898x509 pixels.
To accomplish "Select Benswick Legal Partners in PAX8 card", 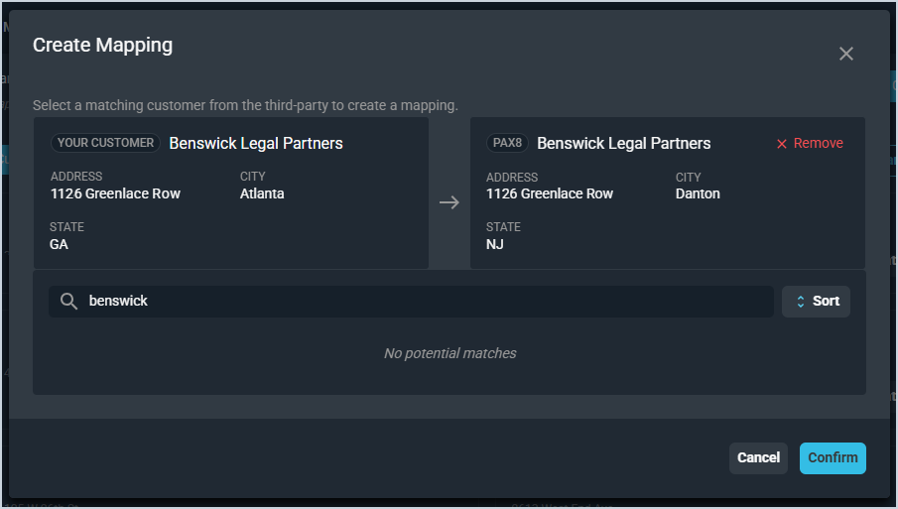I will [624, 144].
